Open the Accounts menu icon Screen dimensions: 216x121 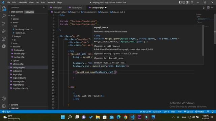(x=4, y=98)
